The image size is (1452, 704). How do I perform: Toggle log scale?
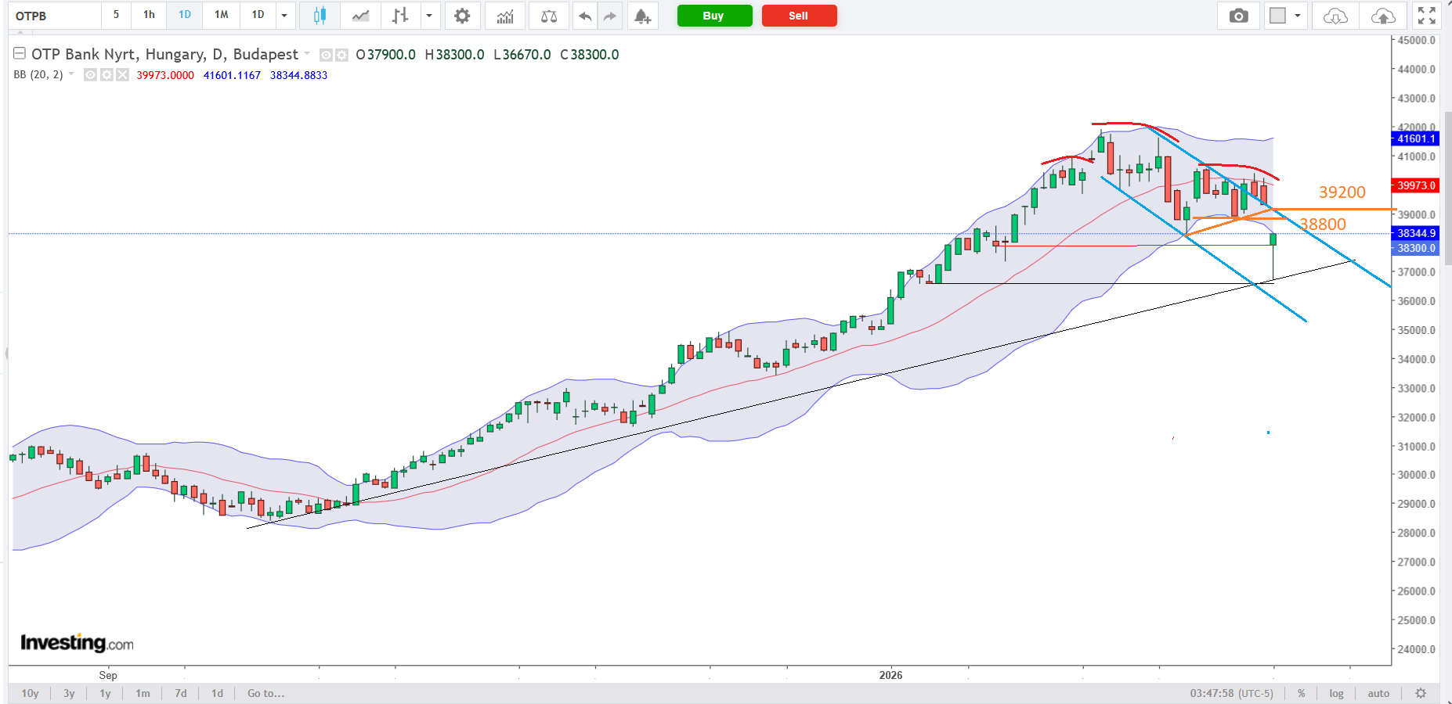pos(1336,693)
